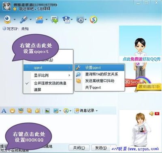Expand the 消息记录 dropdown arrow
The width and height of the screenshot is (162, 153).
[97, 111]
